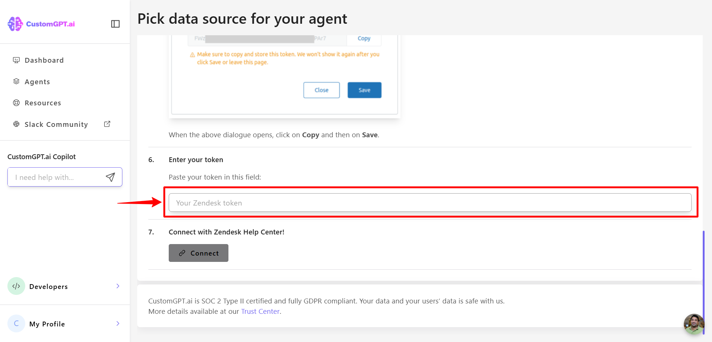Send Copilot message with paper plane icon
This screenshot has height=342, width=712.
(111, 177)
